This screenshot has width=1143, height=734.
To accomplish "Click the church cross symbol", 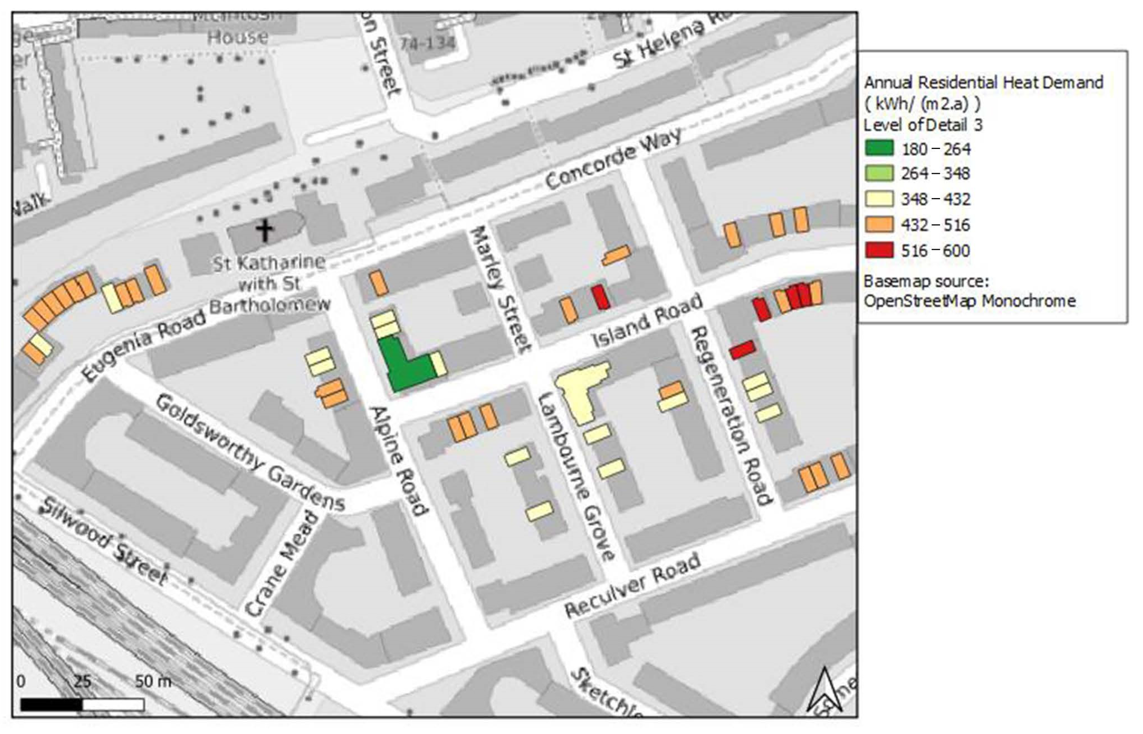I will pos(264,230).
